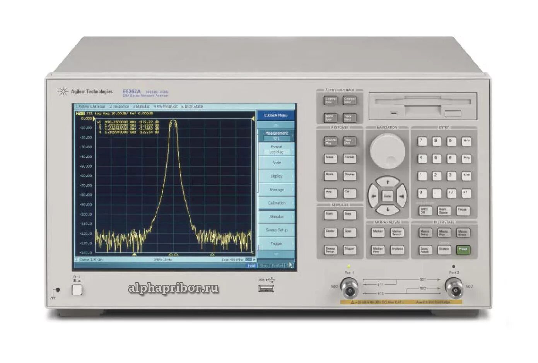Screen dimensions: 538x363
Task: Tap the +/- sign key
Action: 451,193
